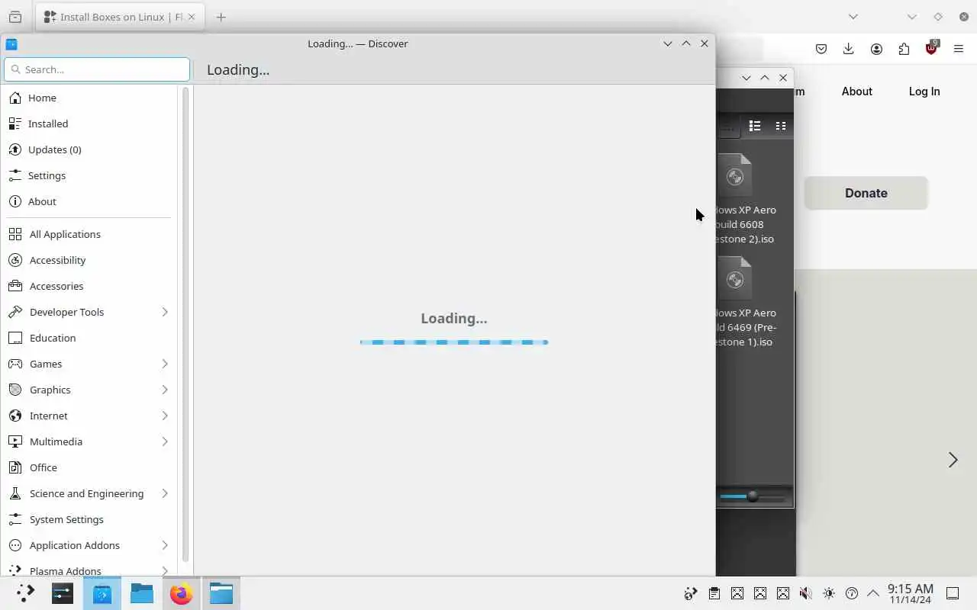Open the KDE application launcher

point(25,593)
